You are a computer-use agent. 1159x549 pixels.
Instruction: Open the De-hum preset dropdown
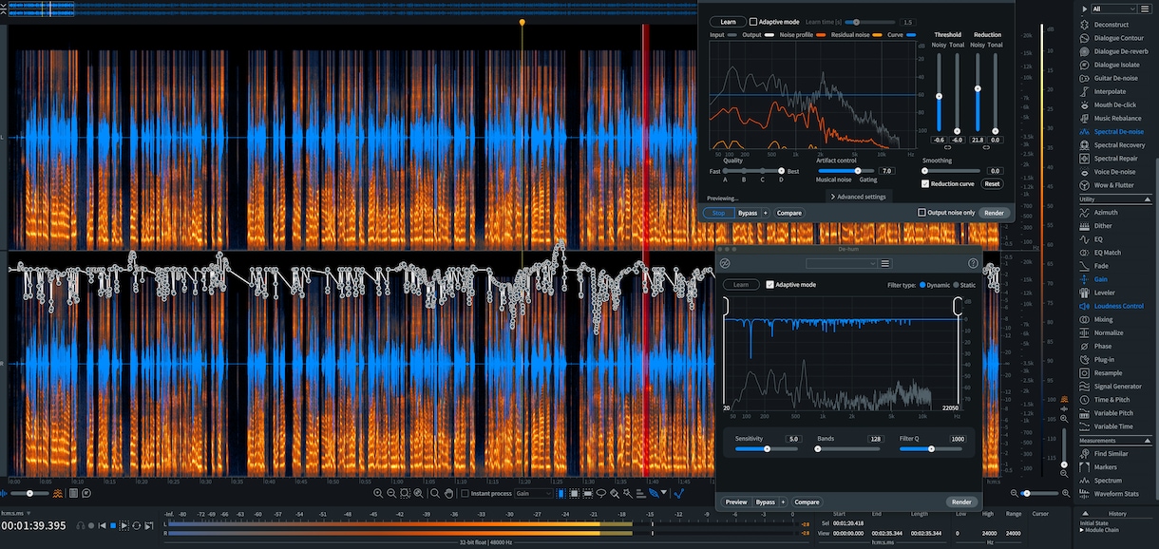click(x=841, y=263)
